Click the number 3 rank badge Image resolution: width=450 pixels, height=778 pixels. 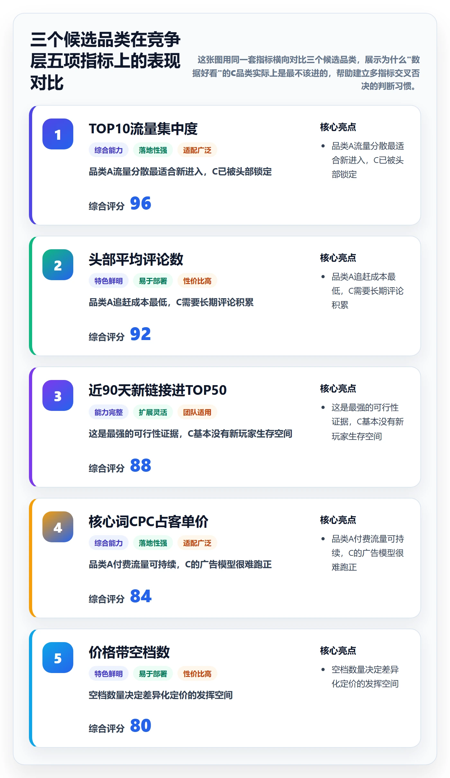58,395
